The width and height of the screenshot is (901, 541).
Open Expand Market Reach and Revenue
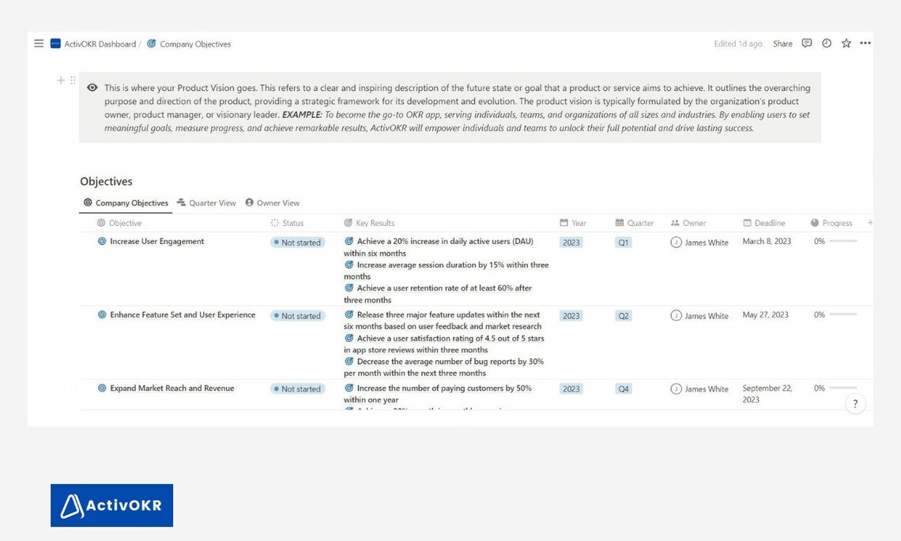172,389
